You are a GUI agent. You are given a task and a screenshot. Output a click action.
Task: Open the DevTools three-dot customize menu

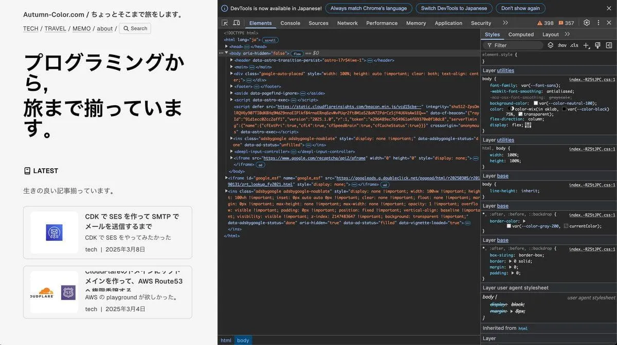(598, 23)
